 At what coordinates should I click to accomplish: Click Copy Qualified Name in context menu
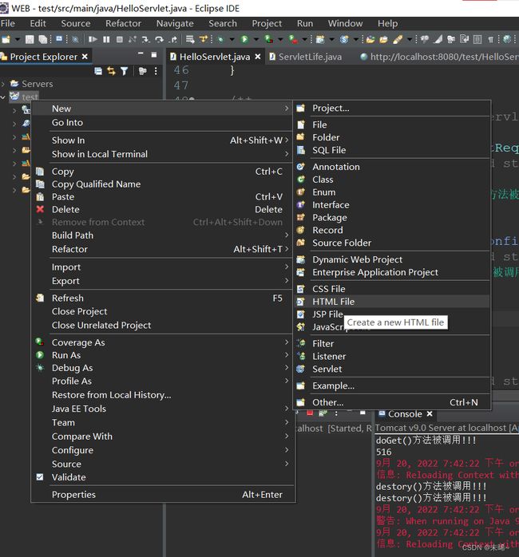[163, 184]
